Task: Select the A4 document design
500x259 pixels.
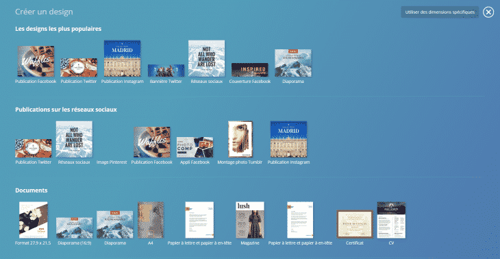Action: 151,220
